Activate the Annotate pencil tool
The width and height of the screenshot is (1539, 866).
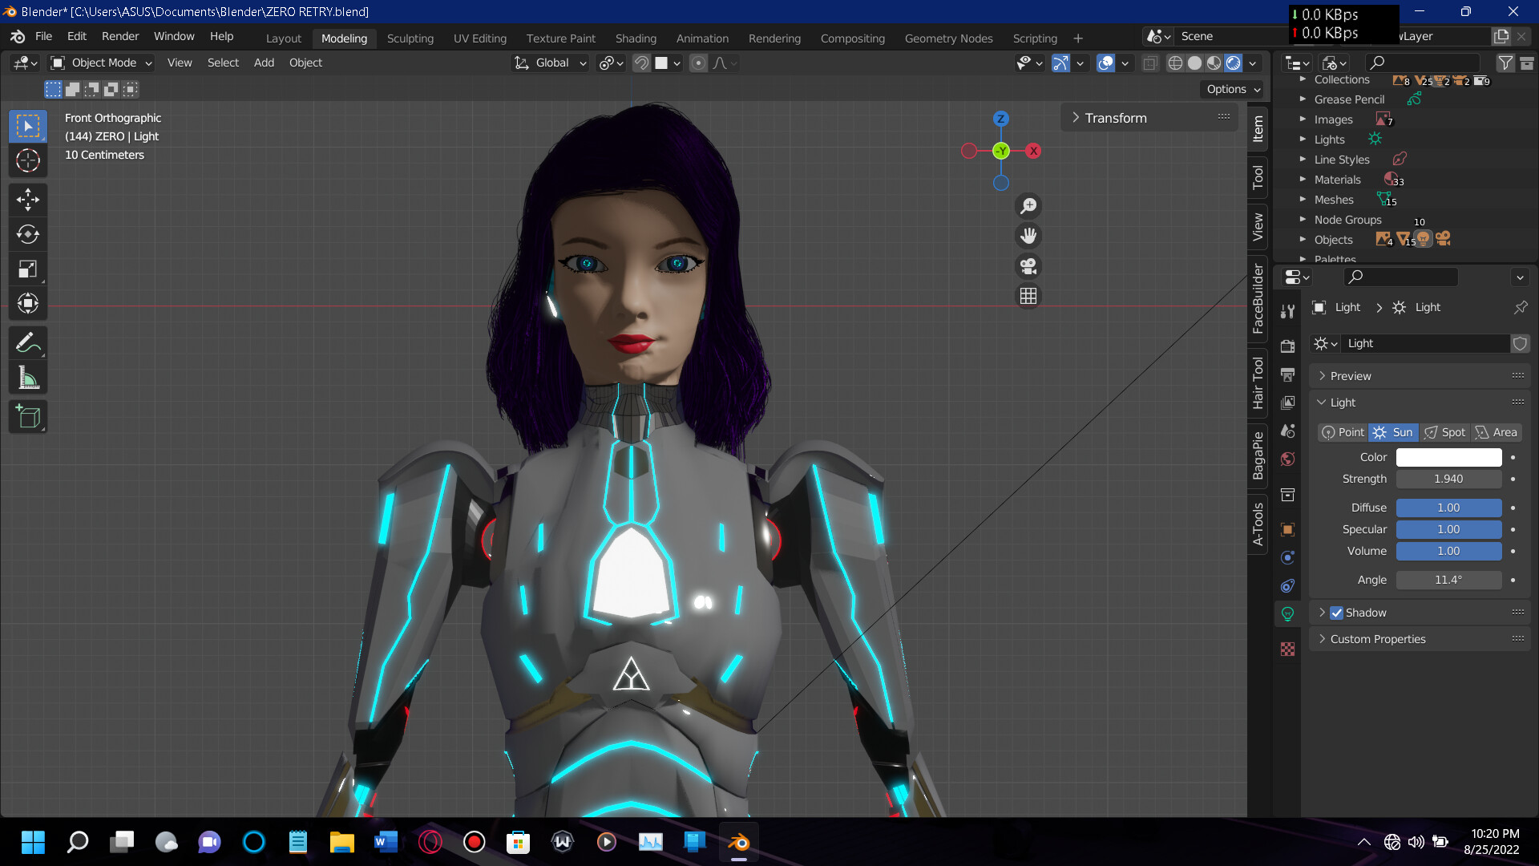(28, 343)
